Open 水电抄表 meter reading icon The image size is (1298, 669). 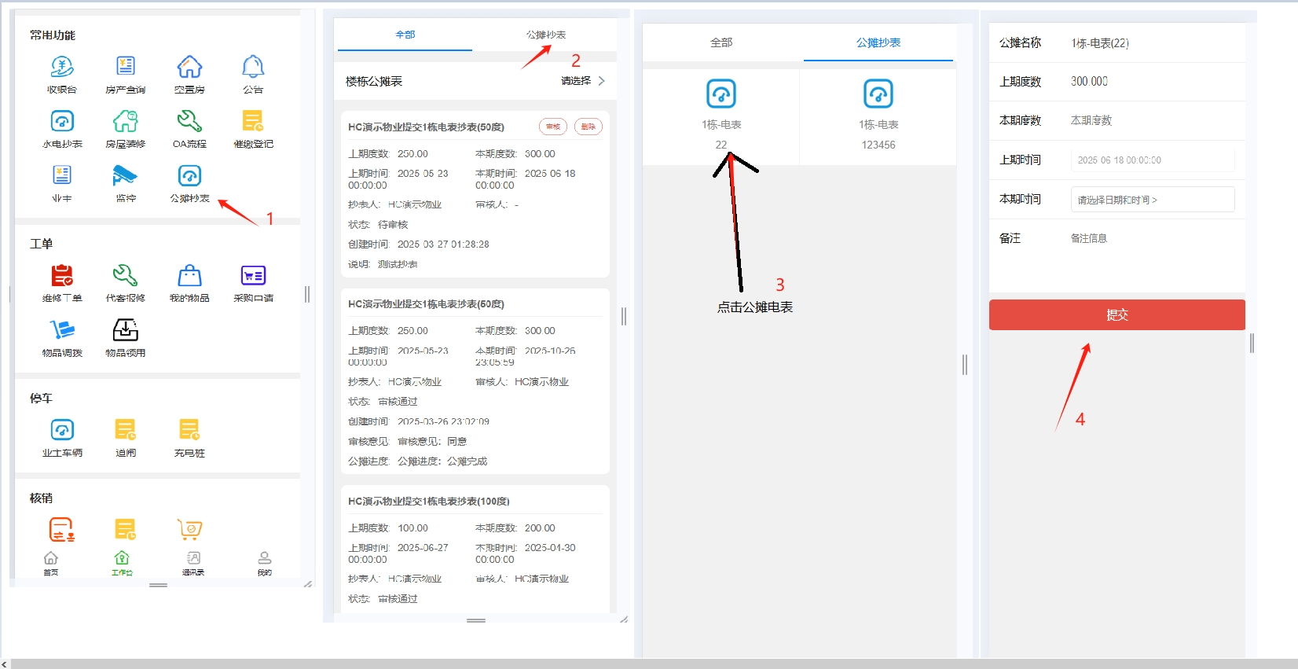point(62,123)
